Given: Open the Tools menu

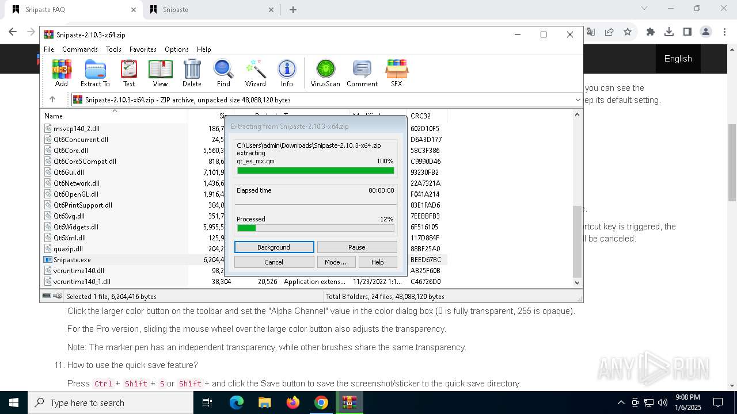Looking at the screenshot, I should (113, 49).
